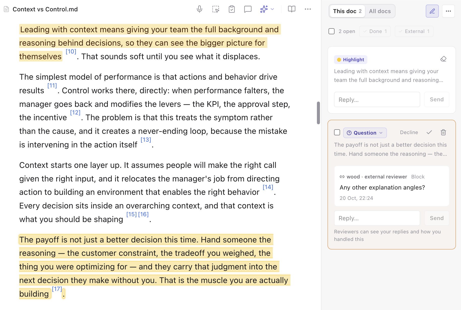Click the '20 Oct, 22:24' timestamp

[356, 198]
